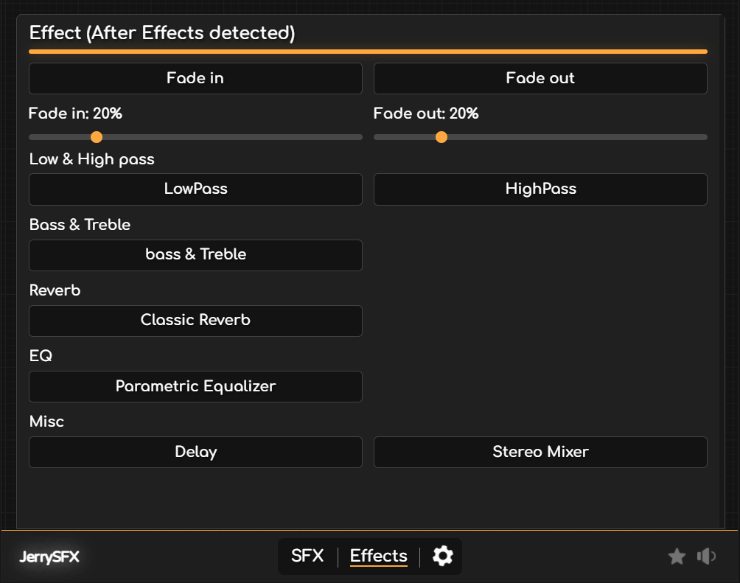Select the Effects tab
This screenshot has width=740, height=583.
click(378, 556)
